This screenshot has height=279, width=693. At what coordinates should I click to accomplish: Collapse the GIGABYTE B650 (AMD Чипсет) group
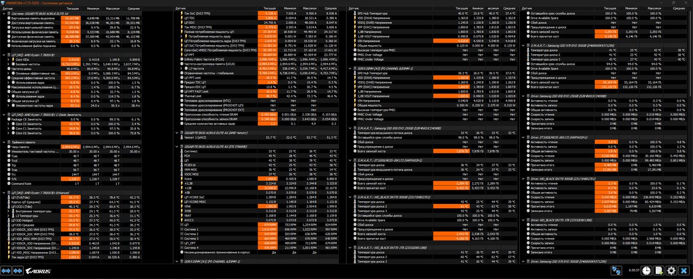pyautogui.click(x=176, y=132)
